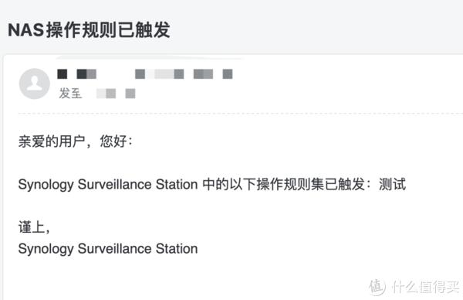This screenshot has width=463, height=300.
Task: Click the 值 circular watermark logo
Action: (377, 287)
